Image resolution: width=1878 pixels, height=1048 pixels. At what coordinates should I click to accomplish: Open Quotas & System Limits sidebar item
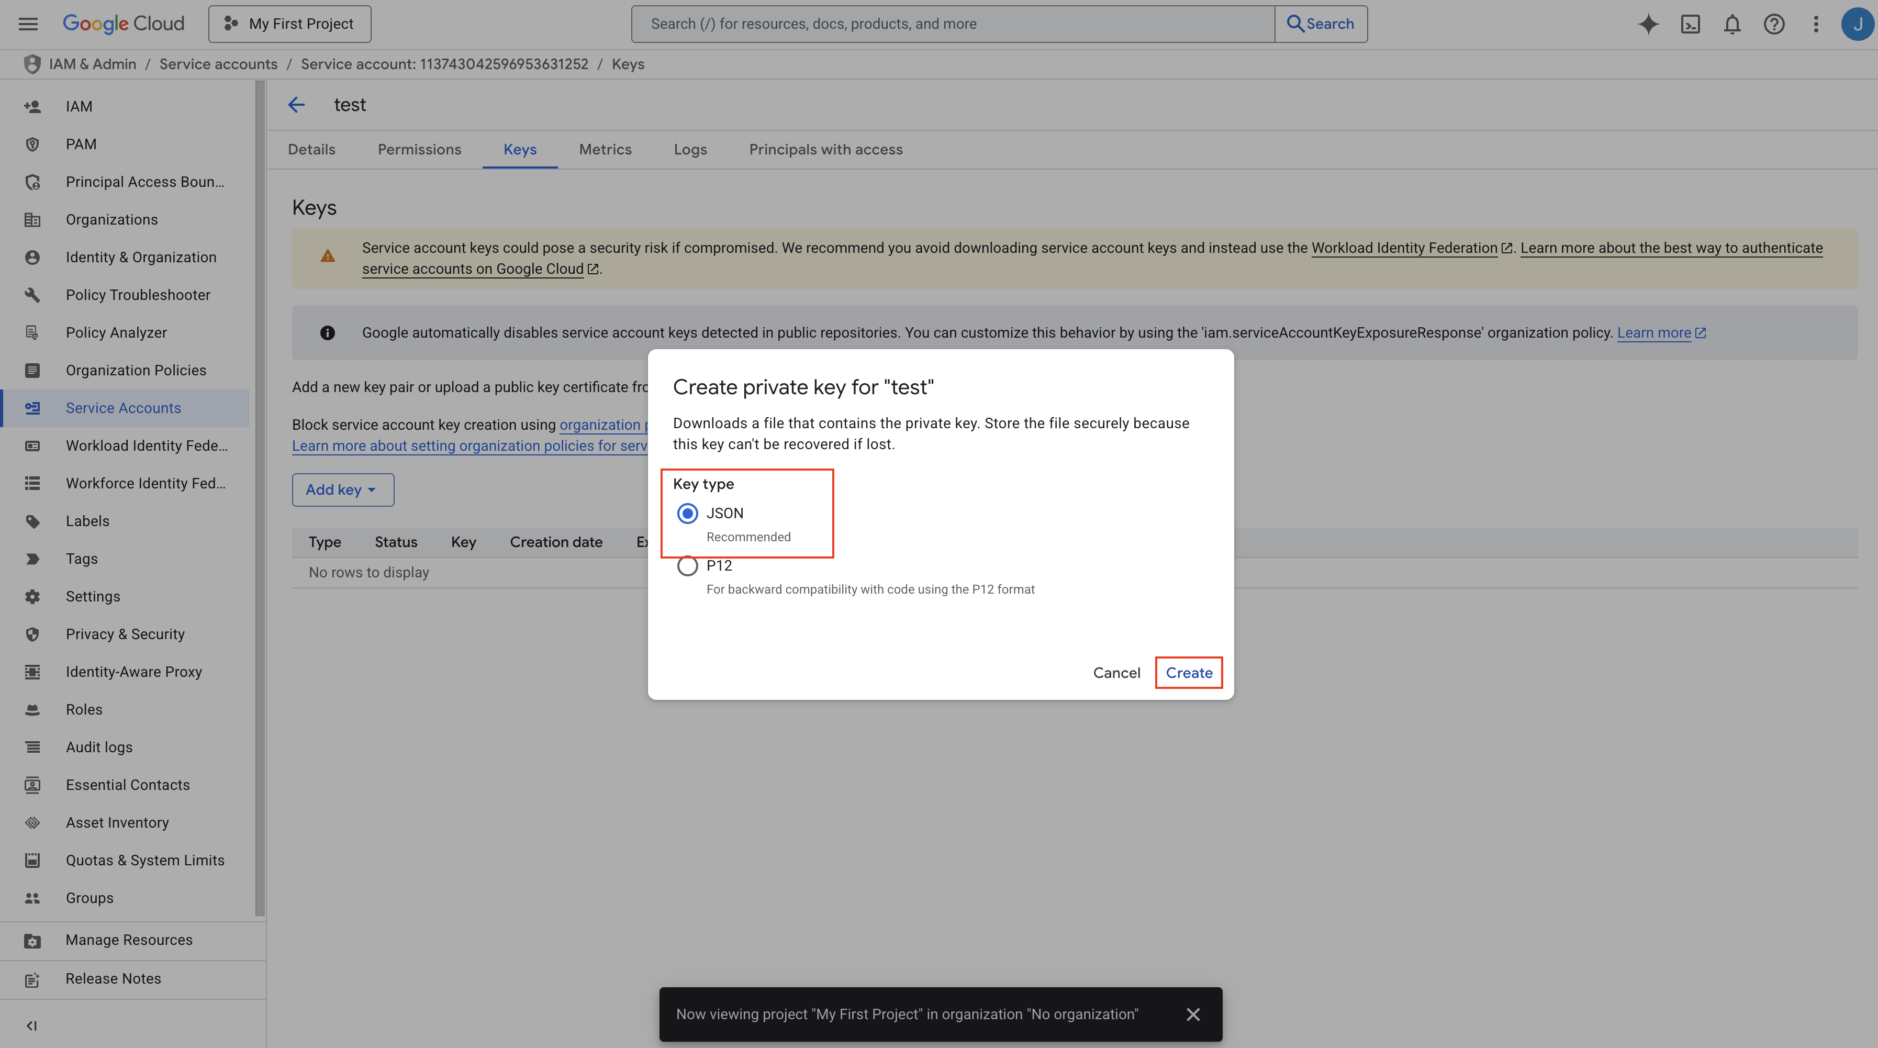point(126,861)
